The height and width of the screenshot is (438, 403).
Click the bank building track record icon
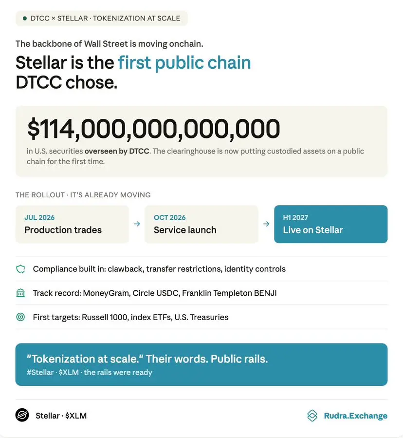20,293
